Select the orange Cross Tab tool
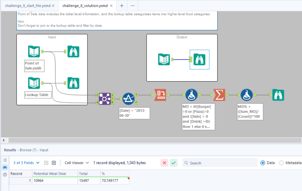Screen dimensions: 302x191 (160, 95)
